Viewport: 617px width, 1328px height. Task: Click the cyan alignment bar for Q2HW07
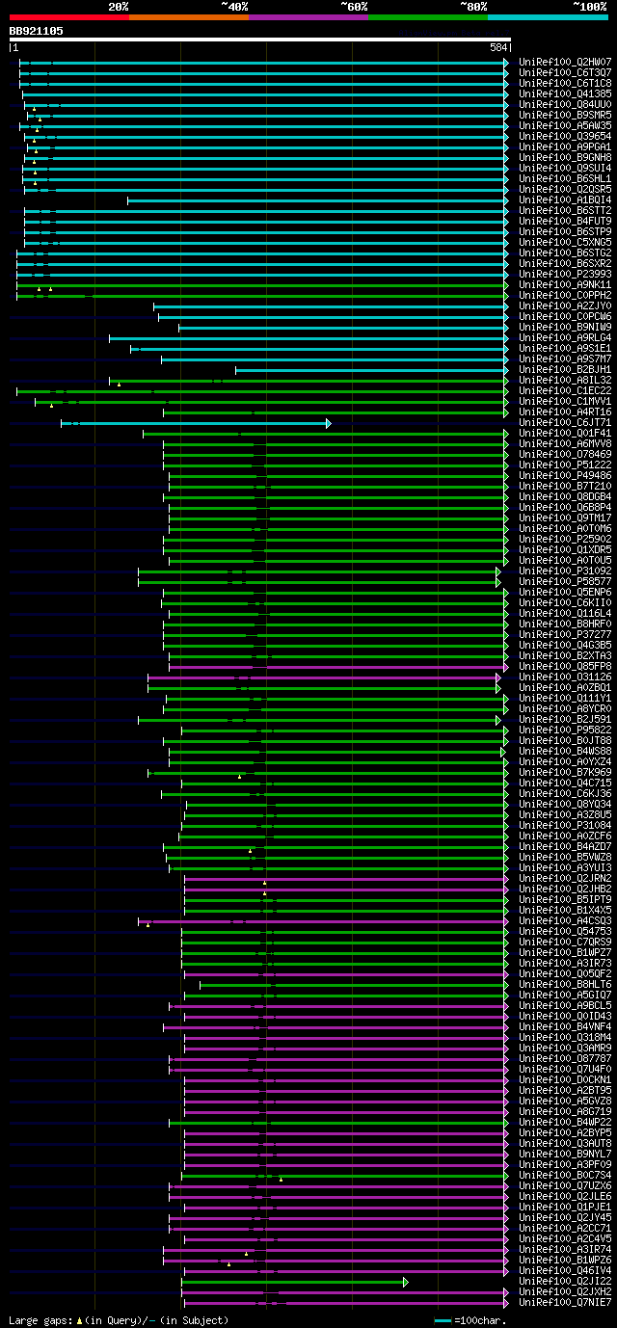(264, 63)
